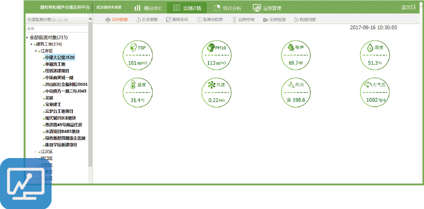The image size is (424, 209).
Task: Open the 实时视频 tab
Action: click(274, 20)
